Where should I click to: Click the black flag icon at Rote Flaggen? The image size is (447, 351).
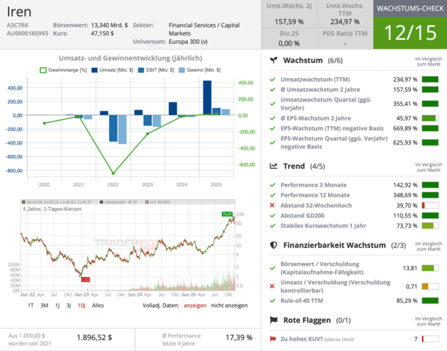click(x=274, y=320)
